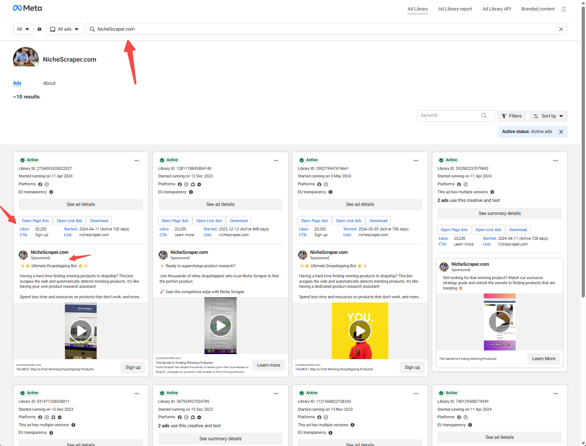Click Sign up on the yellow YOU ad
Screen dimensions: 586x446
pos(412,367)
